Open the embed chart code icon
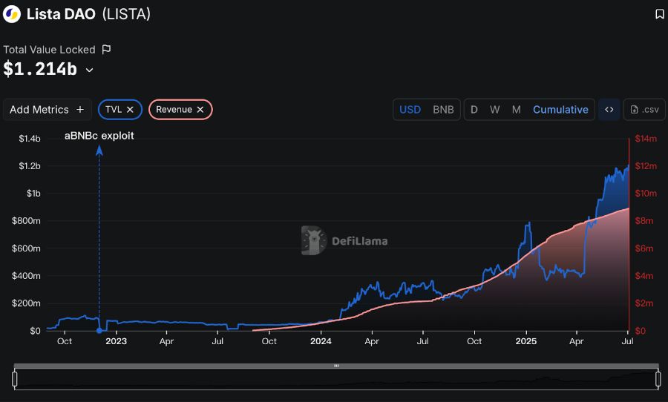668x402 pixels. tap(609, 110)
